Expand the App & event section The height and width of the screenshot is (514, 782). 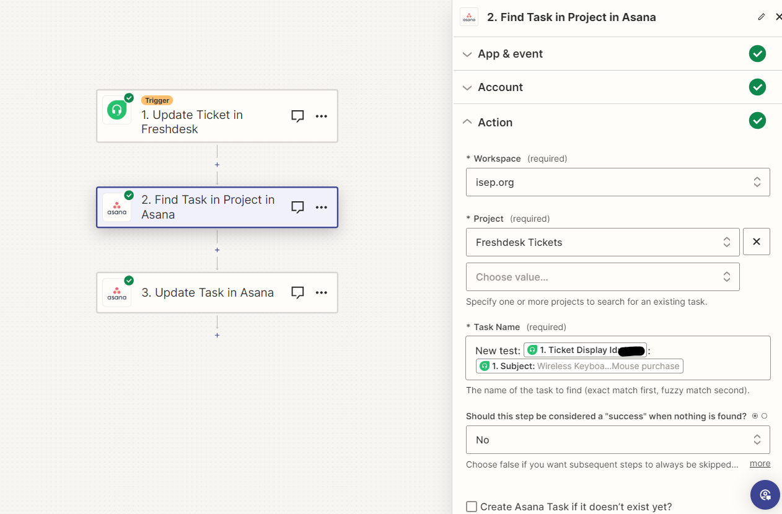pyautogui.click(x=467, y=54)
